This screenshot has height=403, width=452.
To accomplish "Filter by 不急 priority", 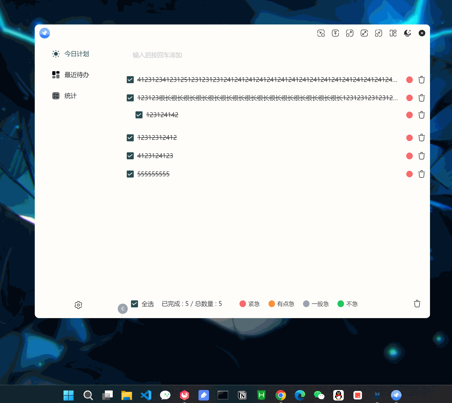I will (347, 304).
